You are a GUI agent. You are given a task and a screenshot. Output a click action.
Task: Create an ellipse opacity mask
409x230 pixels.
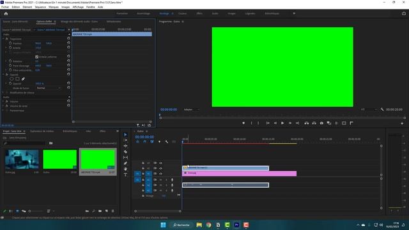[12, 79]
